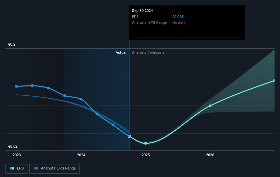The width and height of the screenshot is (280, 177).
Task: Click the EPS data point at 2024
Action: [x=81, y=99]
